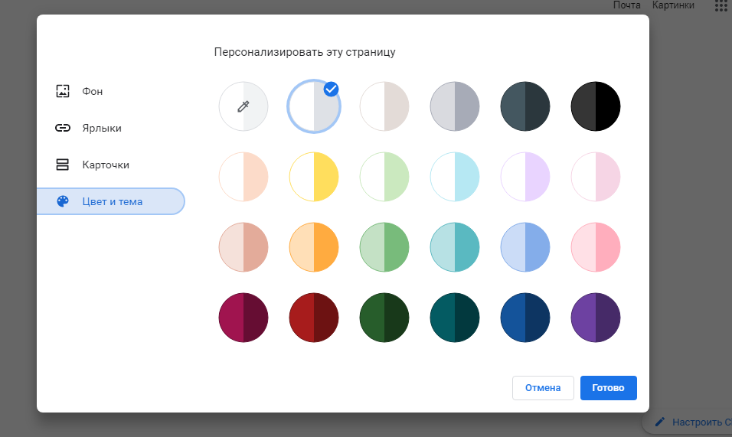Pick the pale pink pastel theme swatch
The width and height of the screenshot is (732, 437).
point(596,177)
